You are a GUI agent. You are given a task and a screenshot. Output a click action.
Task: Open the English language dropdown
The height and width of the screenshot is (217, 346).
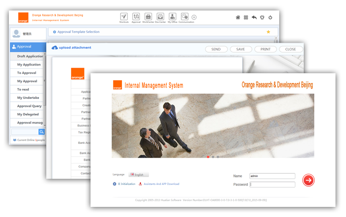click(139, 175)
